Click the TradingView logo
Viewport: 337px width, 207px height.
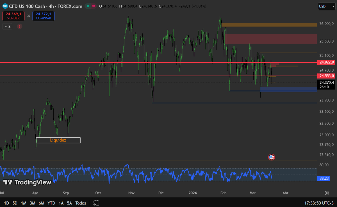click(27, 182)
